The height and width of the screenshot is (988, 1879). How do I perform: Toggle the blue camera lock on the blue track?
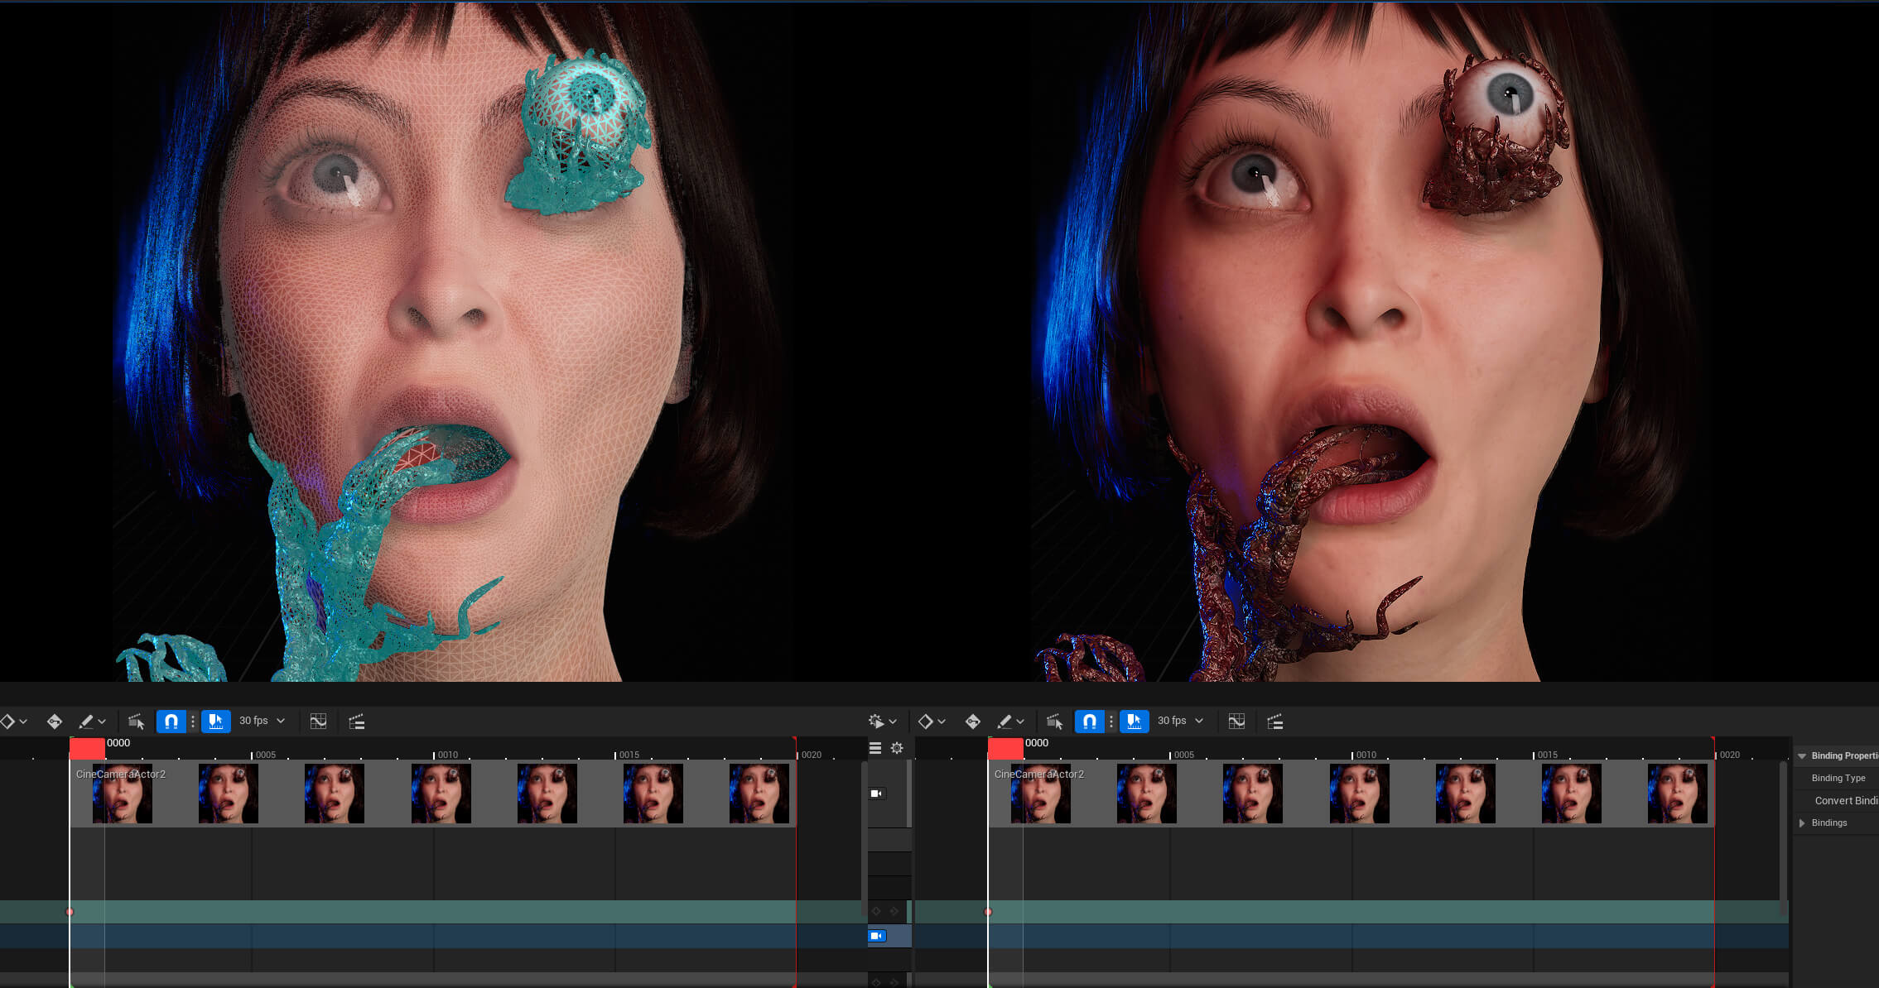click(x=877, y=936)
